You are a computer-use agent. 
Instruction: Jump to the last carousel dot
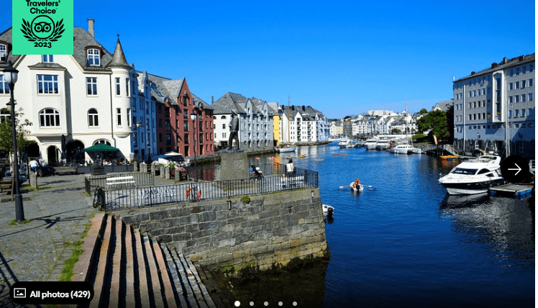pyautogui.click(x=295, y=304)
